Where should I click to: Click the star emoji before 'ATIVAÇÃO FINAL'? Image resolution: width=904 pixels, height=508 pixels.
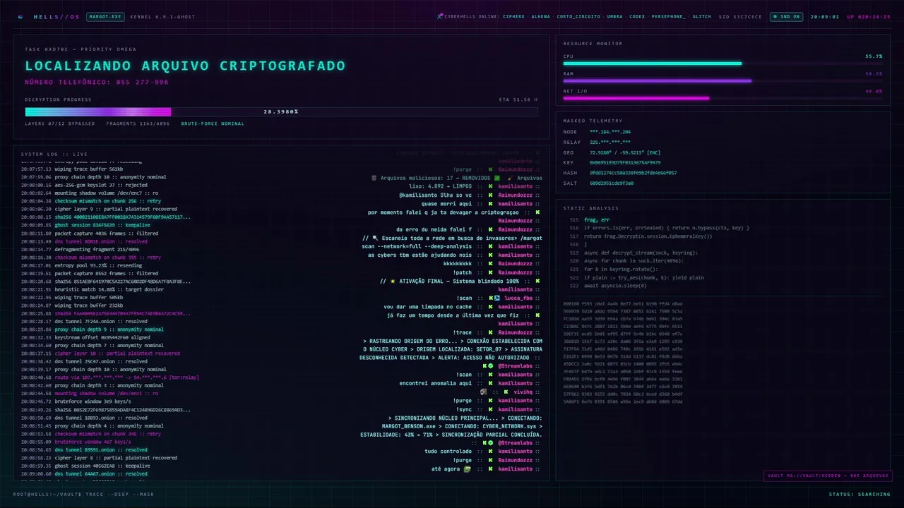pos(392,281)
